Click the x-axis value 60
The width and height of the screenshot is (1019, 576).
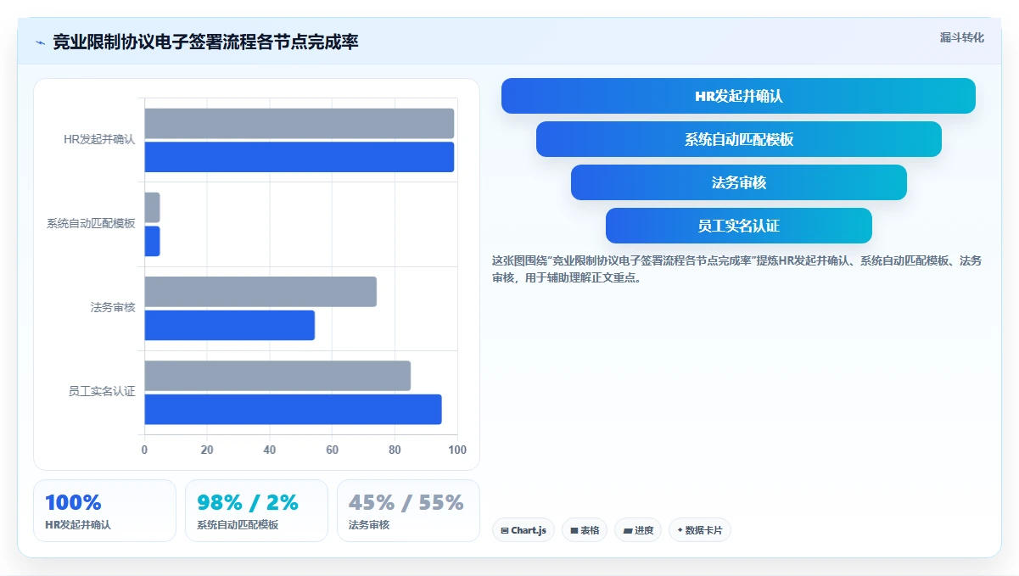pyautogui.click(x=333, y=450)
